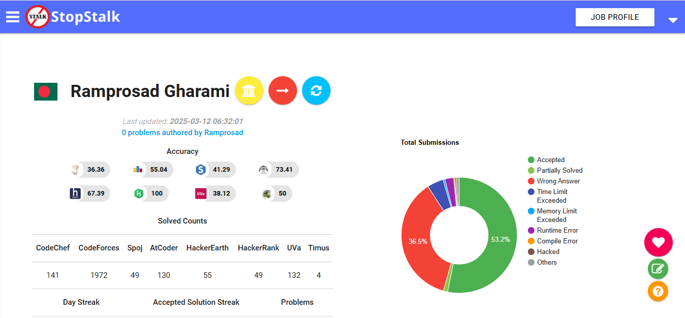This screenshot has height=318, width=685.
Task: Click the green edit floating button
Action: pyautogui.click(x=658, y=269)
